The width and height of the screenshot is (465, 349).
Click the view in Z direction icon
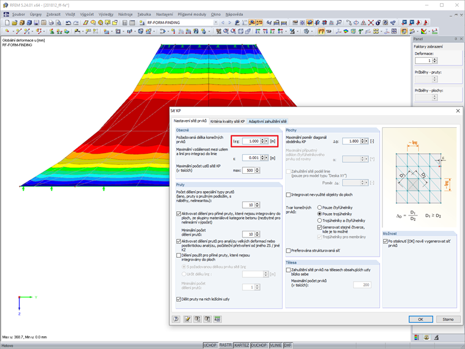pos(272,31)
